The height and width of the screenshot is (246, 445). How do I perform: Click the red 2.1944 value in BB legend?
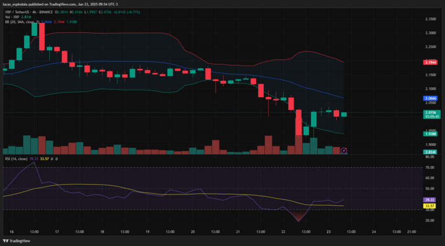(59, 22)
